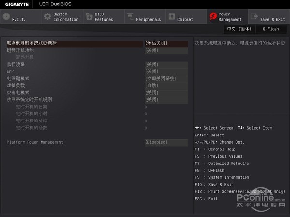Click the Enter: Select hint
This screenshot has height=217, width=290.
pyautogui.click(x=209, y=135)
